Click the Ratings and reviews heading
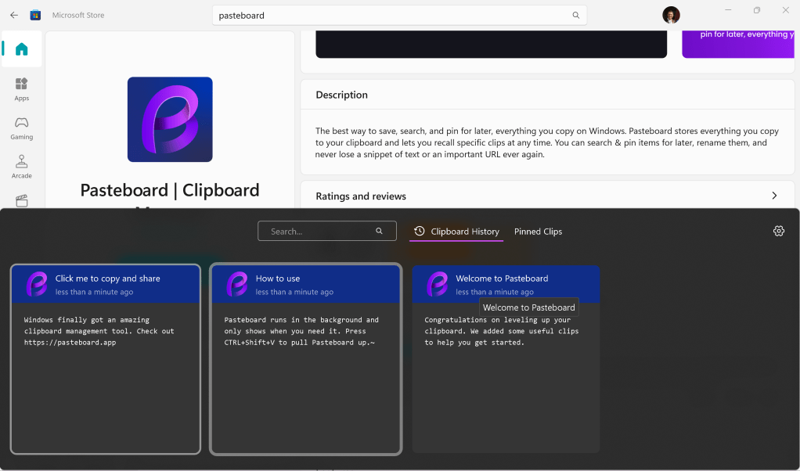The height and width of the screenshot is (471, 800). pyautogui.click(x=361, y=196)
